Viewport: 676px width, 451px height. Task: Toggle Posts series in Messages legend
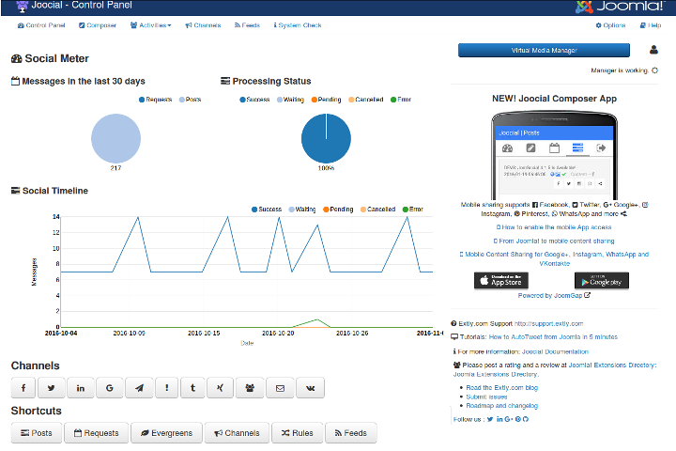pyautogui.click(x=190, y=100)
